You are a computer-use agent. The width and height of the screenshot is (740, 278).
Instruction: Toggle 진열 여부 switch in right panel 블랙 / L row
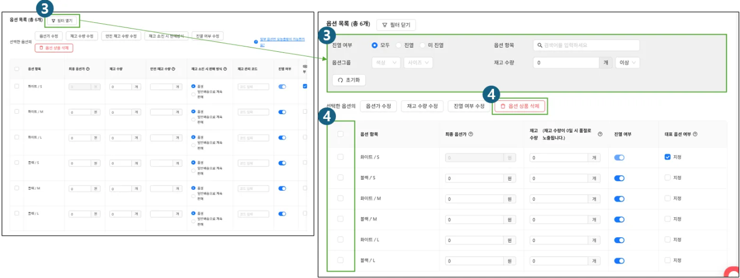(x=619, y=261)
